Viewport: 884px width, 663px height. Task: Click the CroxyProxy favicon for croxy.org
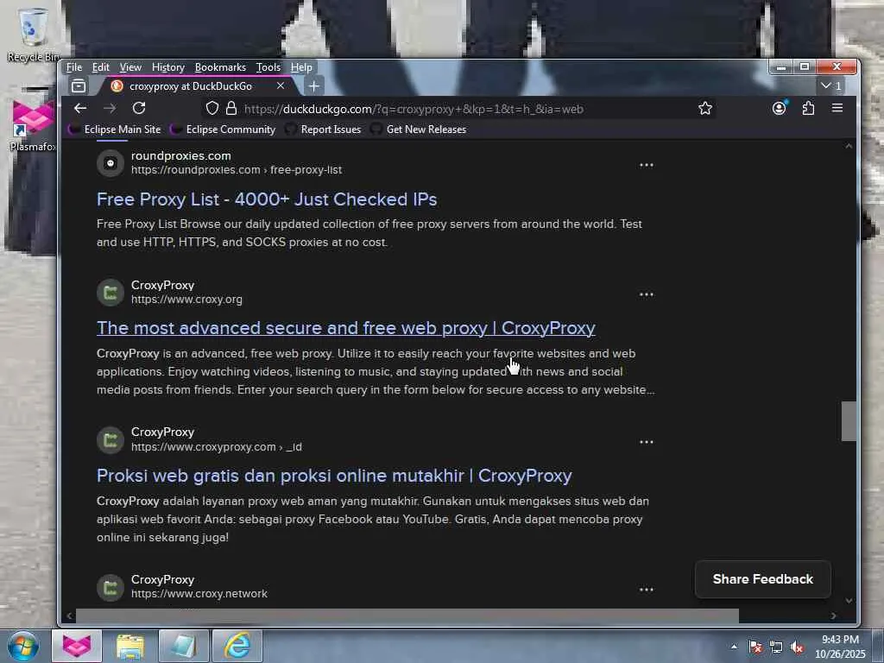(x=110, y=293)
